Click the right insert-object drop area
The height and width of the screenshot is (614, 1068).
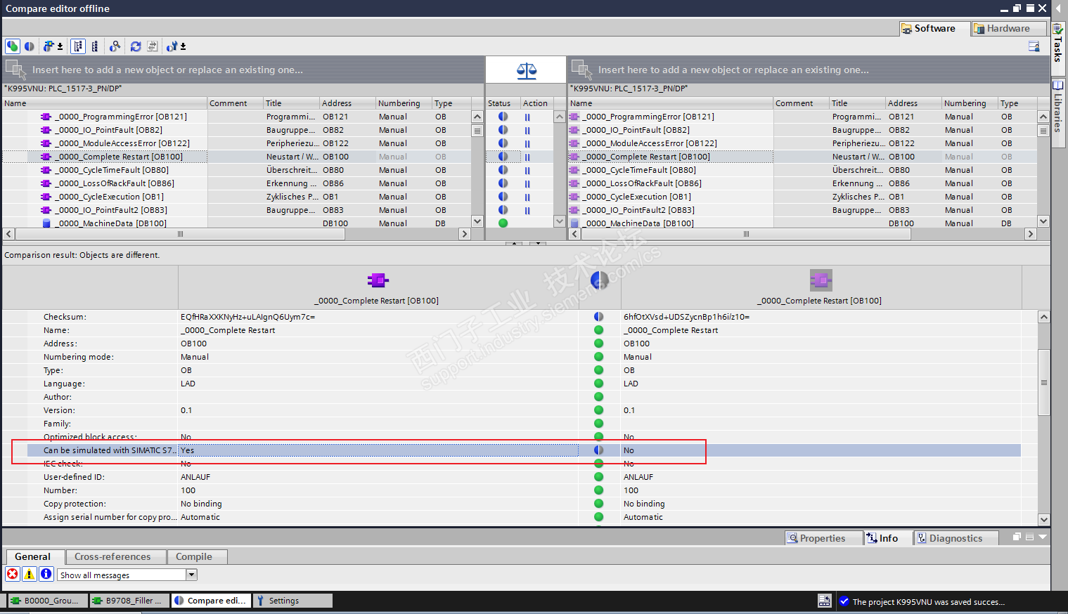(809, 70)
